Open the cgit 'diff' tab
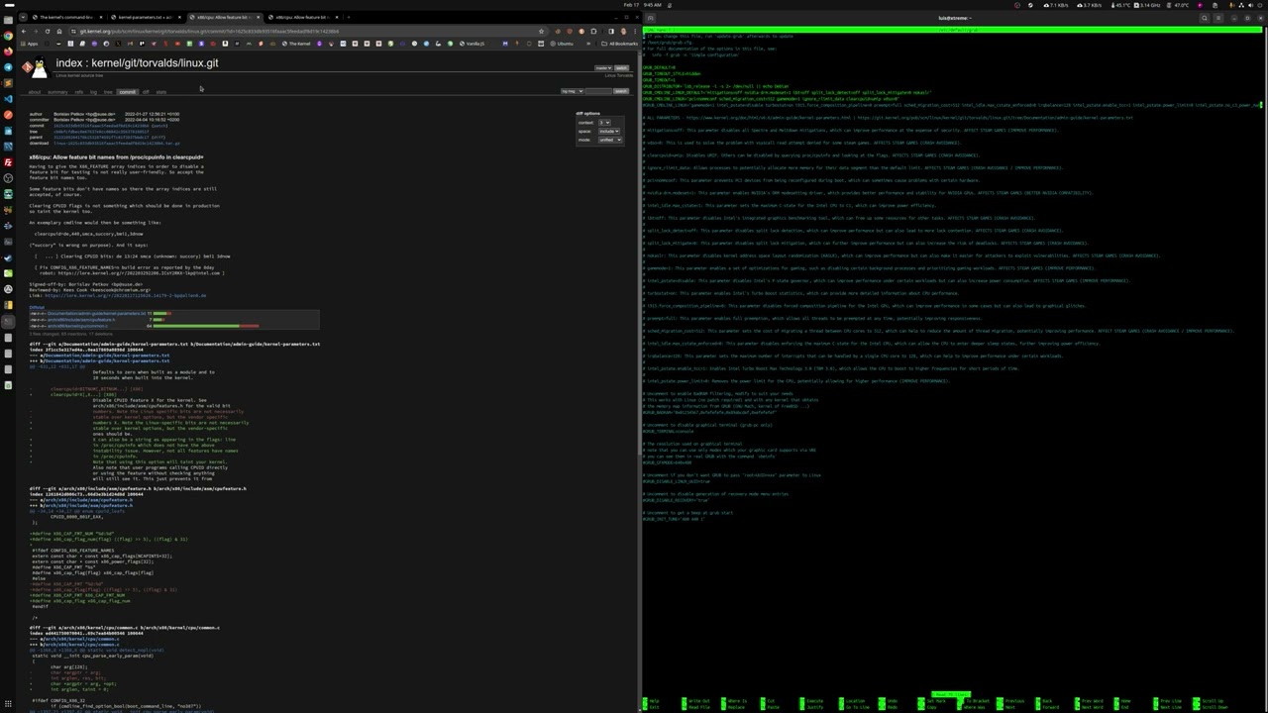The height and width of the screenshot is (713, 1268). click(x=146, y=92)
